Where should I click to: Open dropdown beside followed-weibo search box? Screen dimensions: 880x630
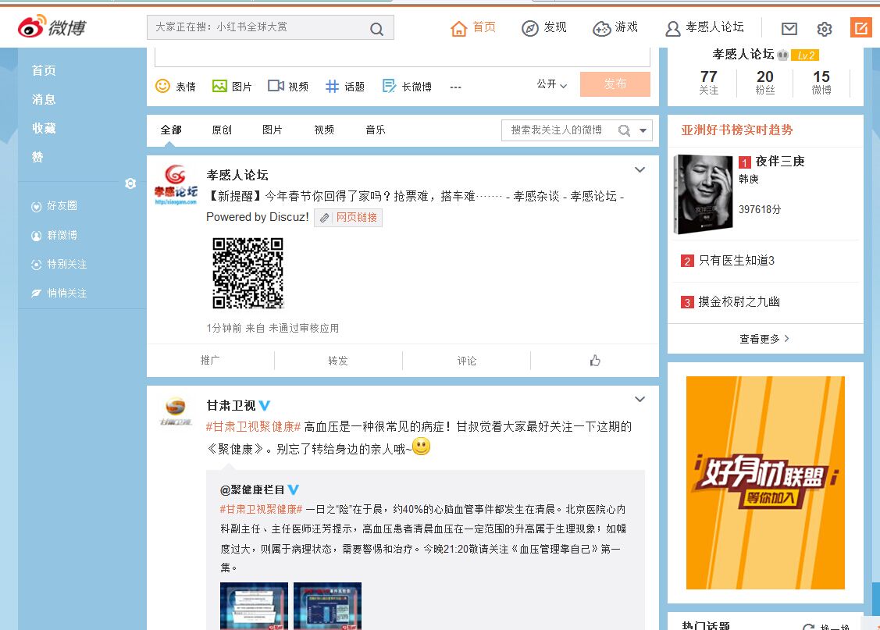click(643, 130)
